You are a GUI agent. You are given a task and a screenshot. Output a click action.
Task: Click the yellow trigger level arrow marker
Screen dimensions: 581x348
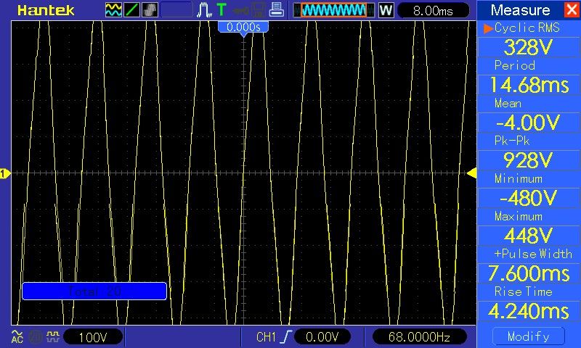(471, 173)
